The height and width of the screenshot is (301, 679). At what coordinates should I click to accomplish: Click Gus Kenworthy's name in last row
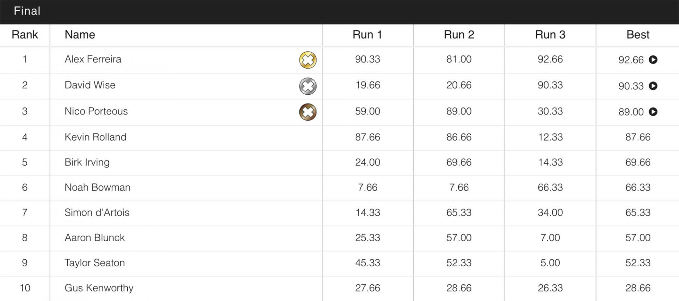click(99, 288)
